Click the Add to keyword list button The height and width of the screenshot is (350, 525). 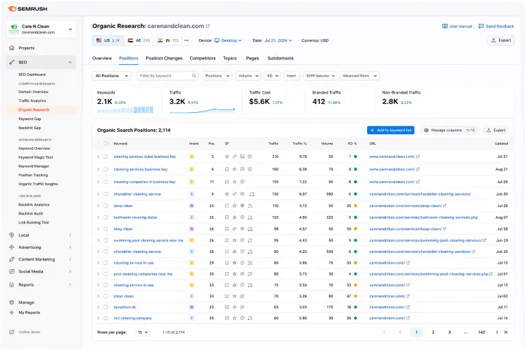tap(390, 131)
